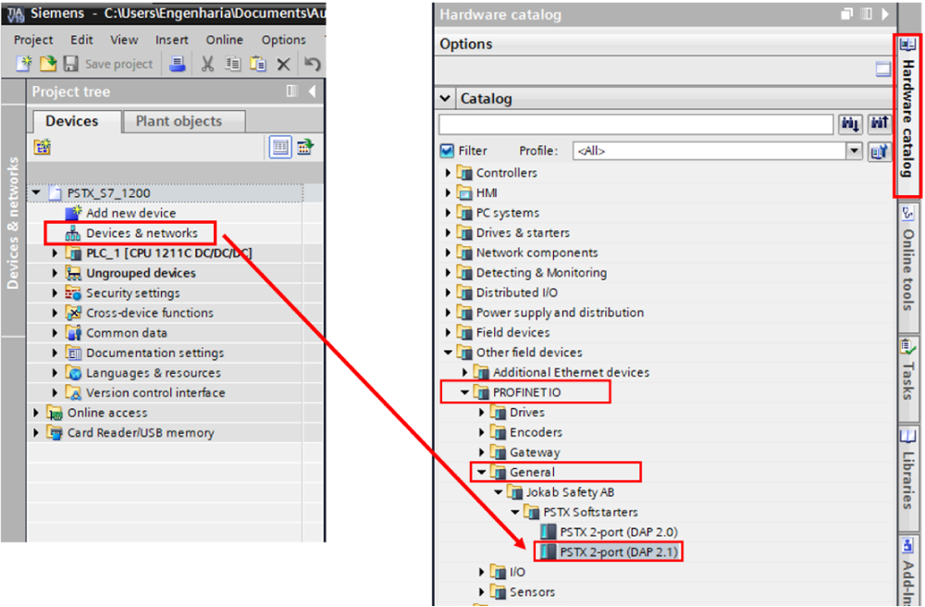Screen dimensions: 925x607
Task: Collapse the PROFINET IO folder
Action: [x=465, y=392]
